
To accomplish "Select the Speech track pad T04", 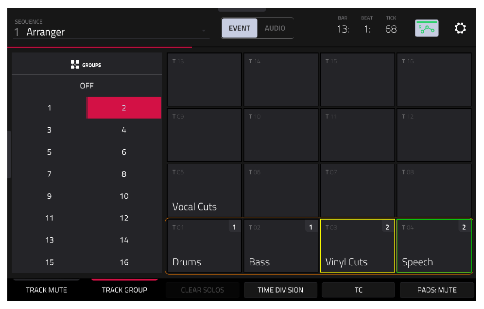I will click(x=434, y=246).
